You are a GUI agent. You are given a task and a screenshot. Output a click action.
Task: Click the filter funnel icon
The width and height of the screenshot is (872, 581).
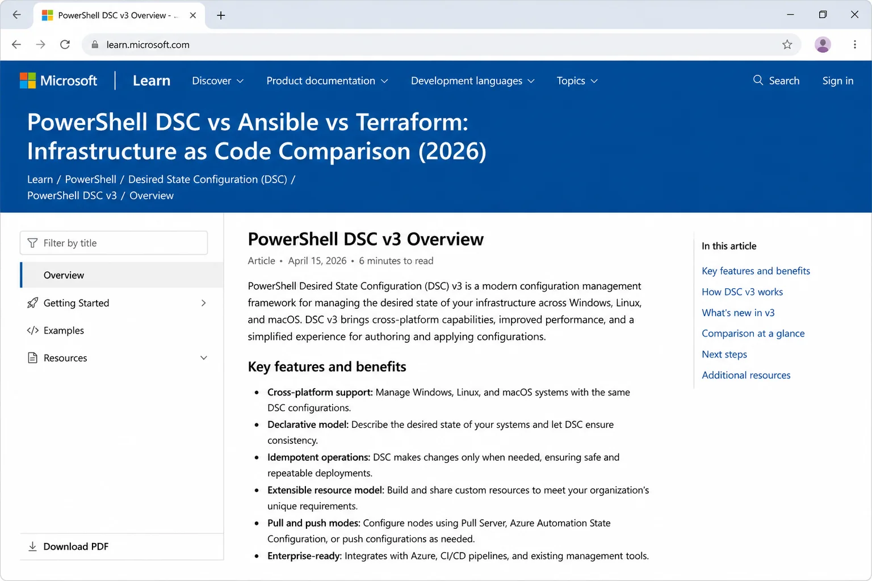coord(32,243)
